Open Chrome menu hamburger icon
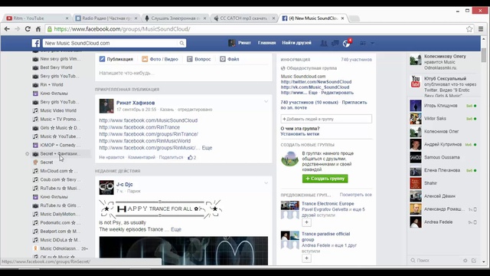 [481, 29]
